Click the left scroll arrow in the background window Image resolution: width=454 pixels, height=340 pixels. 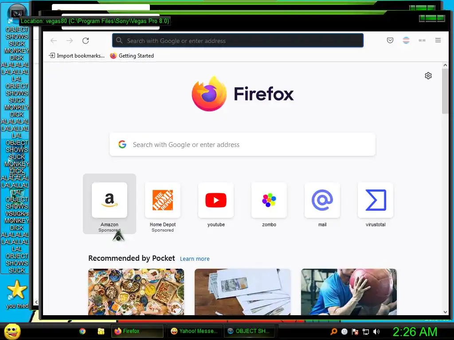[x=36, y=302]
